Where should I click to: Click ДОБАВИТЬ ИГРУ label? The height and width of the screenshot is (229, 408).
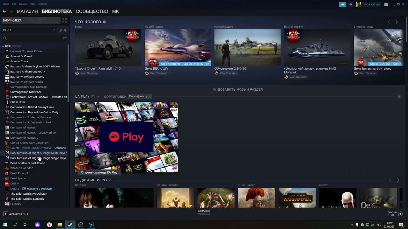[x=19, y=214]
